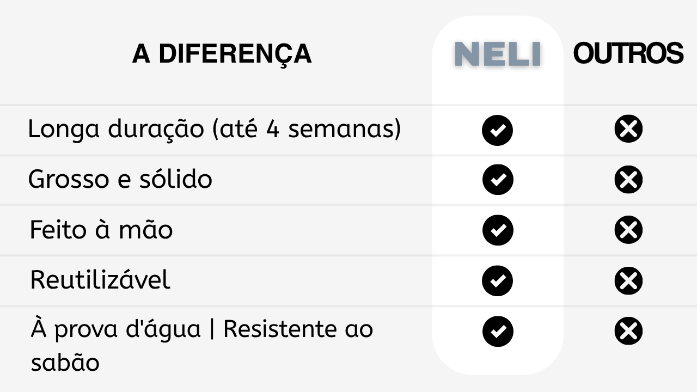Click the OUTROS cross for Reutilizável

pyautogui.click(x=628, y=281)
